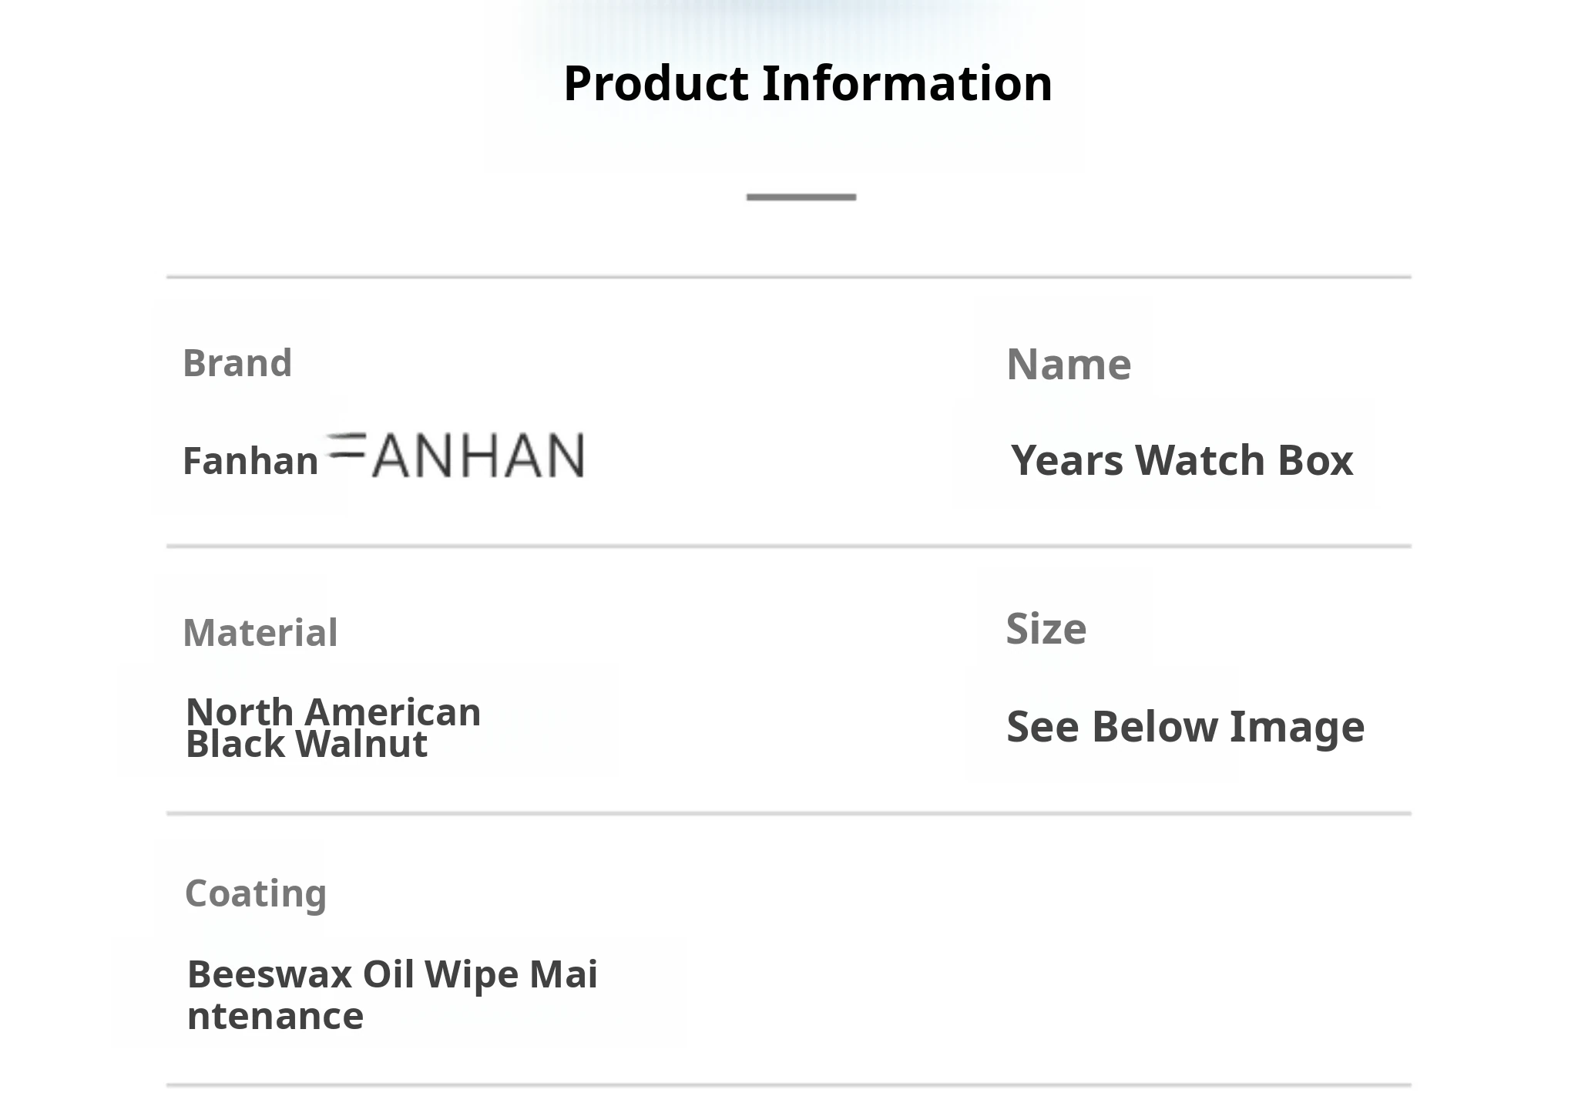Click the word "Information" in the heading

[x=907, y=83]
